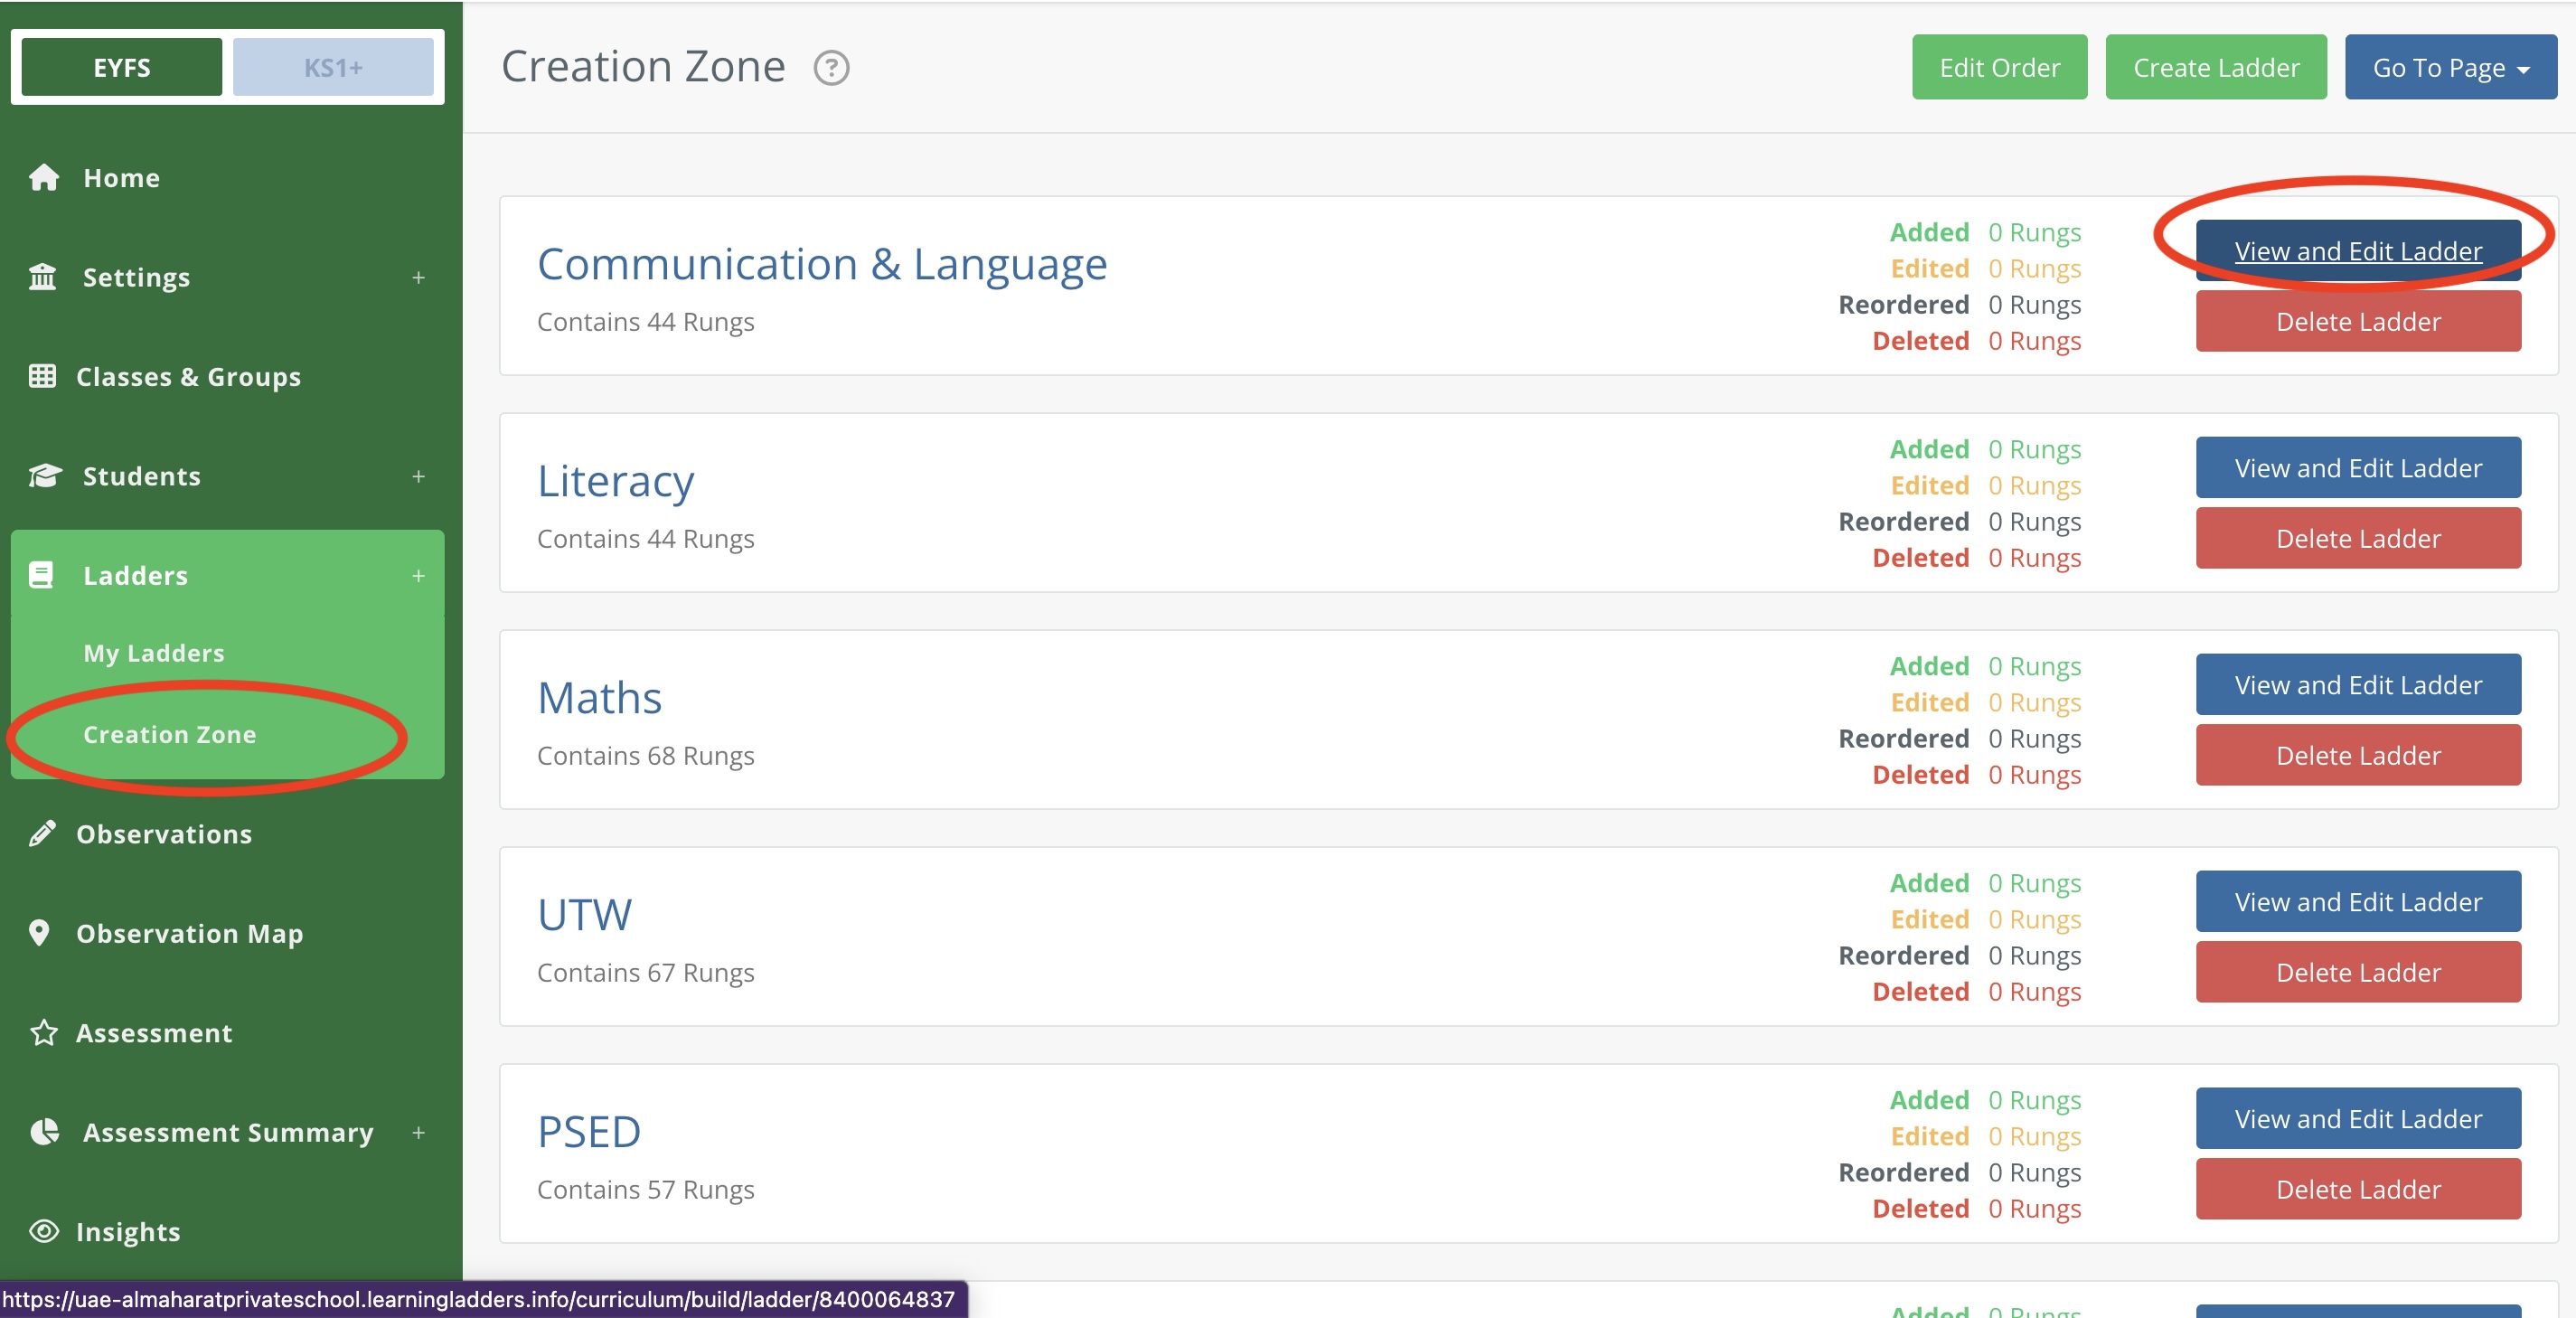Expand the Settings submenu plus sign
The height and width of the screenshot is (1318, 2576).
tap(418, 277)
